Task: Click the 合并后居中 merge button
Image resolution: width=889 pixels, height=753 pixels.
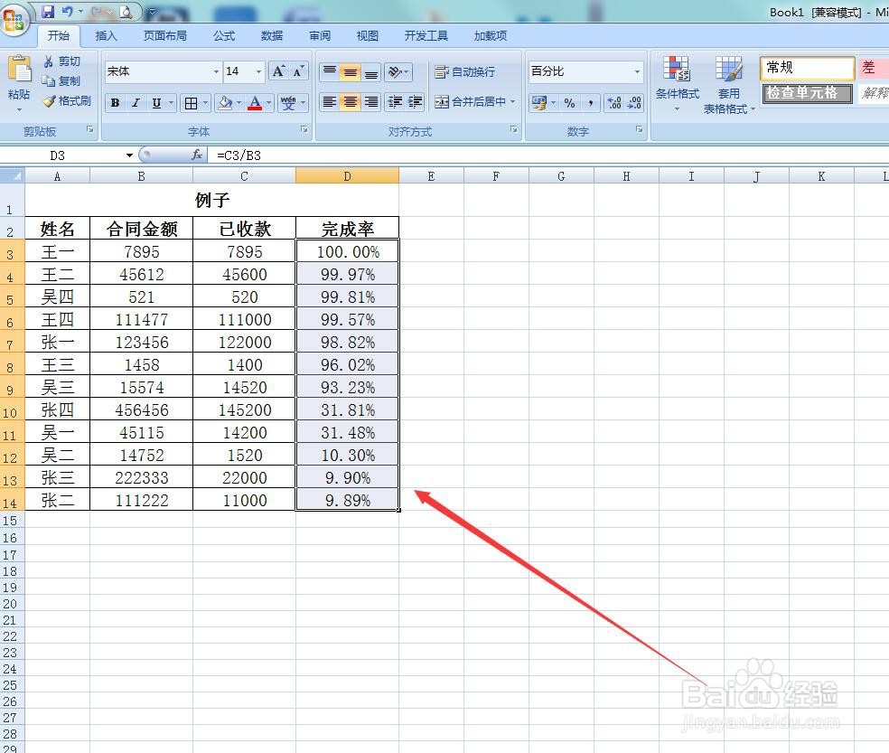Action: 476,102
